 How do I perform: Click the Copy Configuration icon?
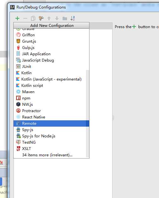click(33, 18)
